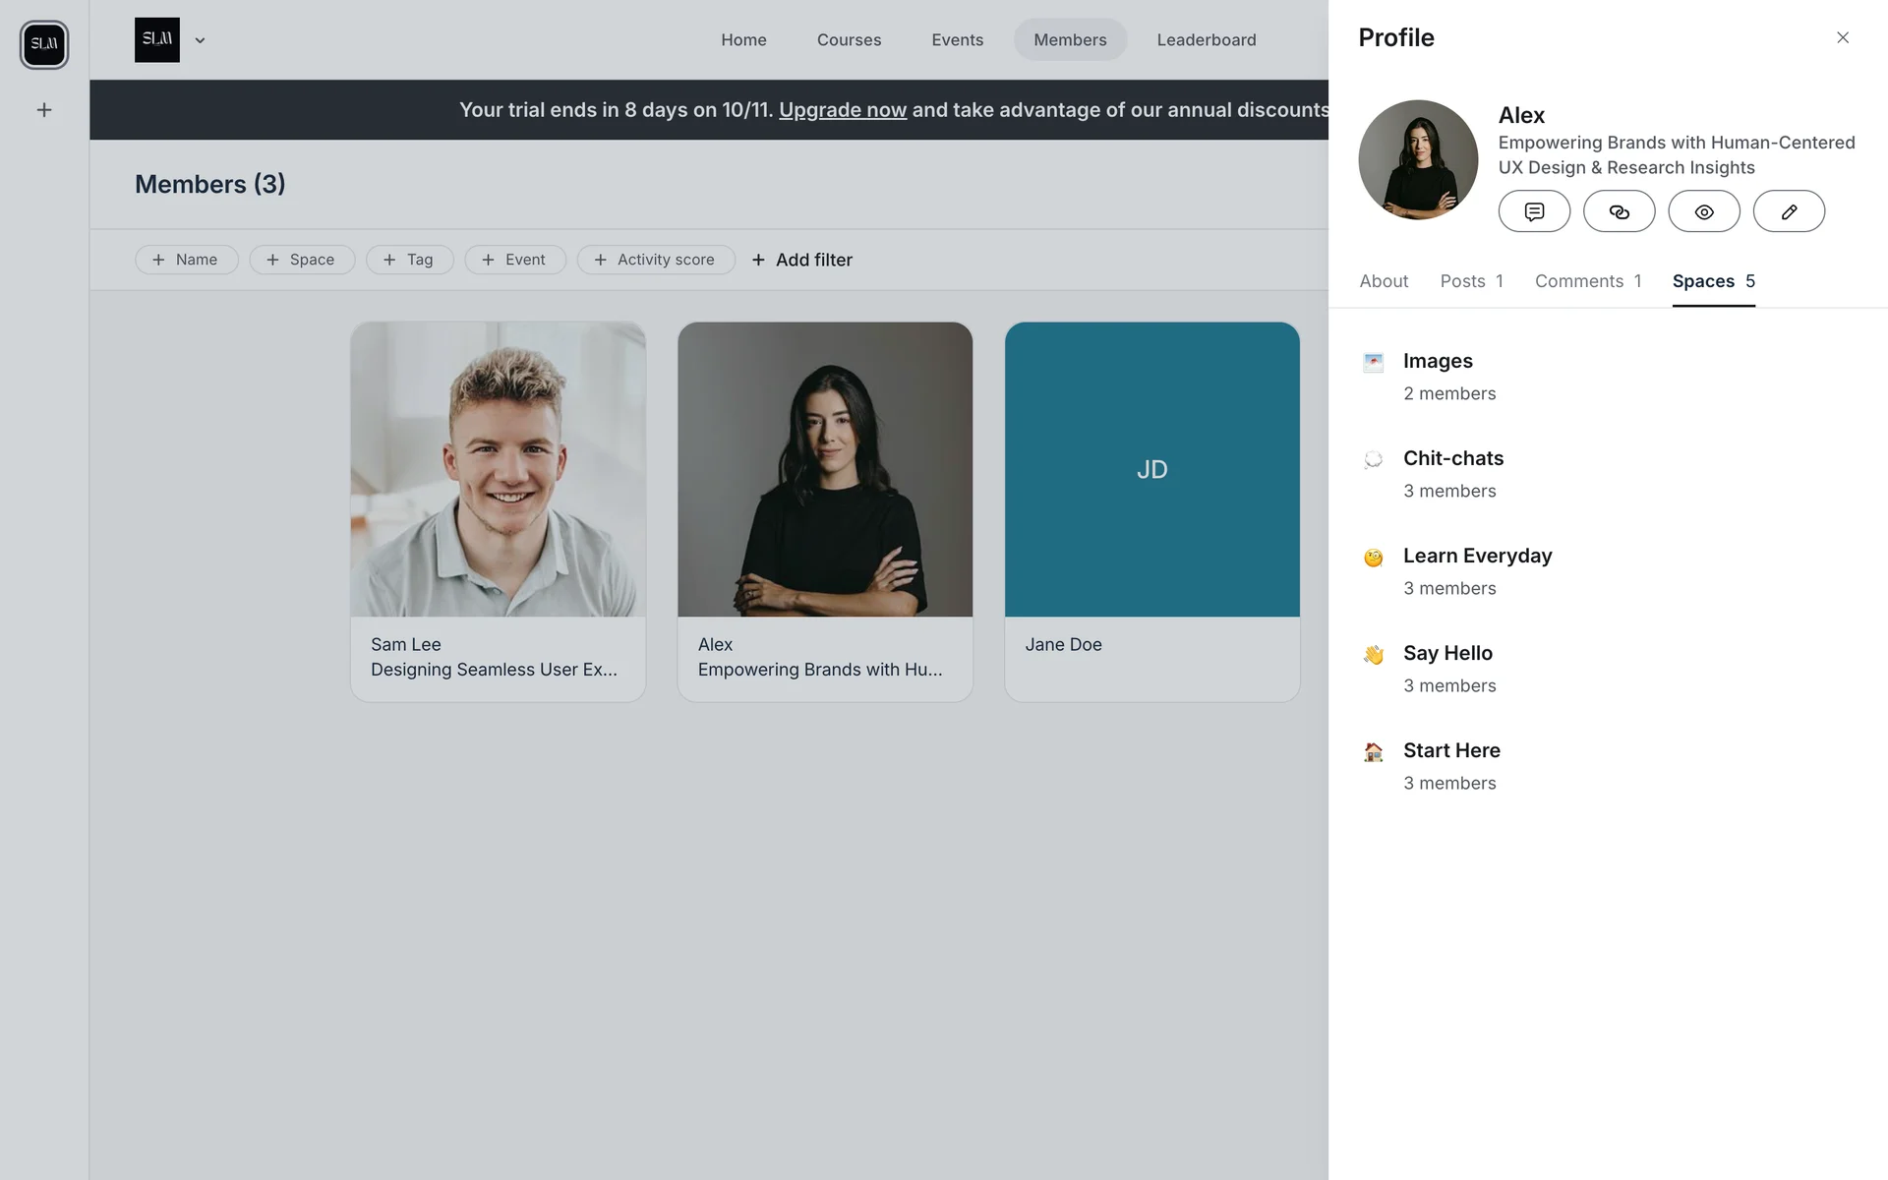
Task: Expand the community dropdown chevron by the logo
Action: [200, 40]
